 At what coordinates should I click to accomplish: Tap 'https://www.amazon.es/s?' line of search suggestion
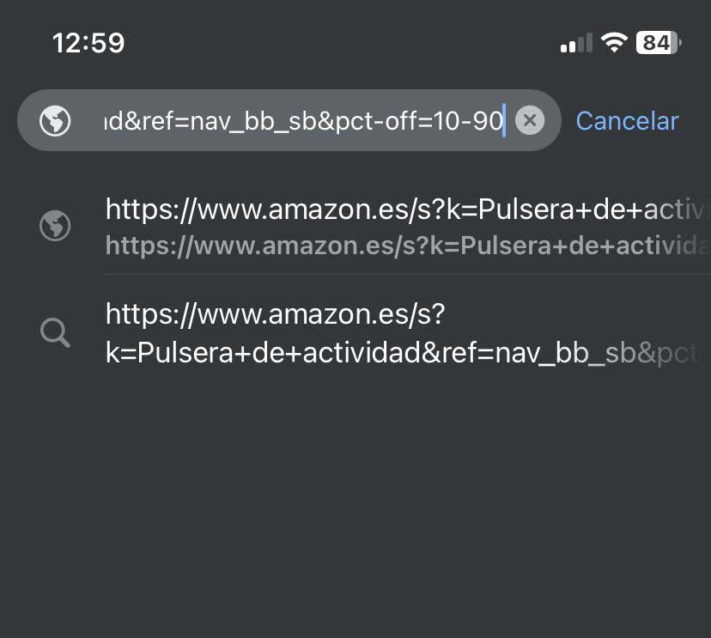275,315
